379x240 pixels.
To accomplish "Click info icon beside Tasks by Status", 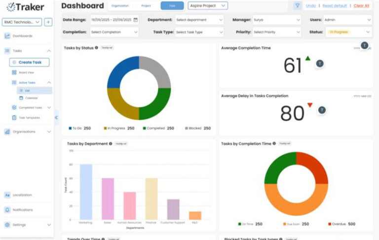I will point(96,48).
